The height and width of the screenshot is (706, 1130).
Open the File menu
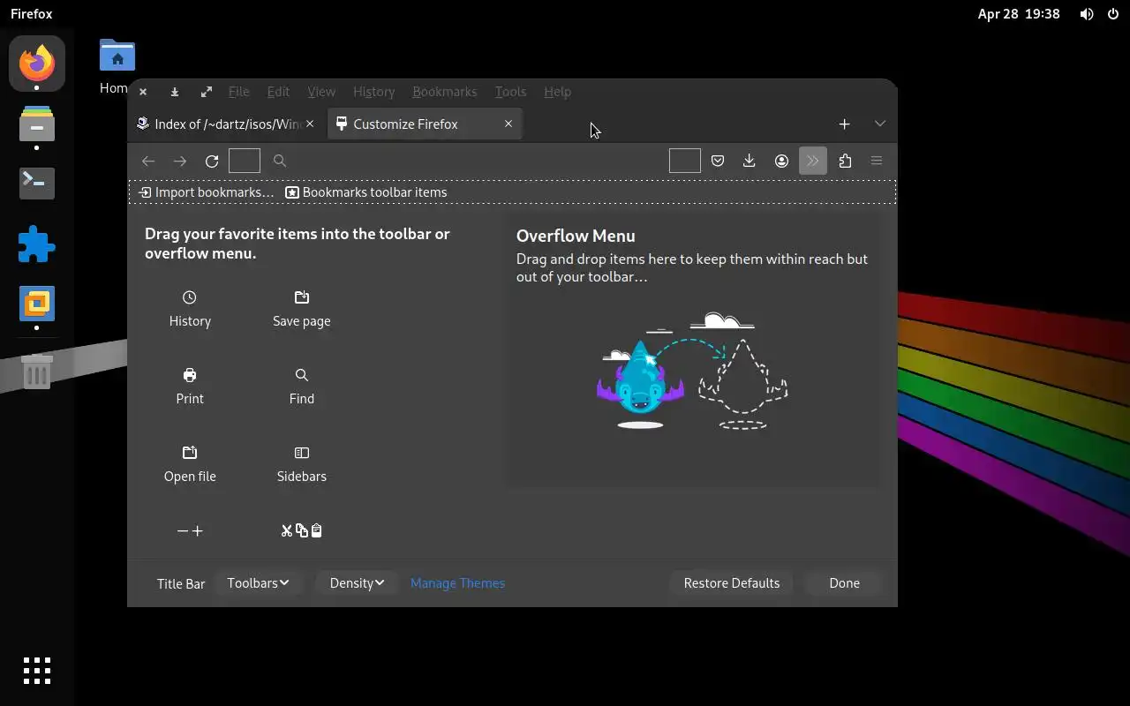coord(238,92)
